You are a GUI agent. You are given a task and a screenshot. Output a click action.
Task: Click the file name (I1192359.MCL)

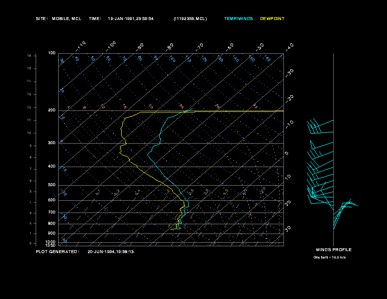click(x=190, y=19)
